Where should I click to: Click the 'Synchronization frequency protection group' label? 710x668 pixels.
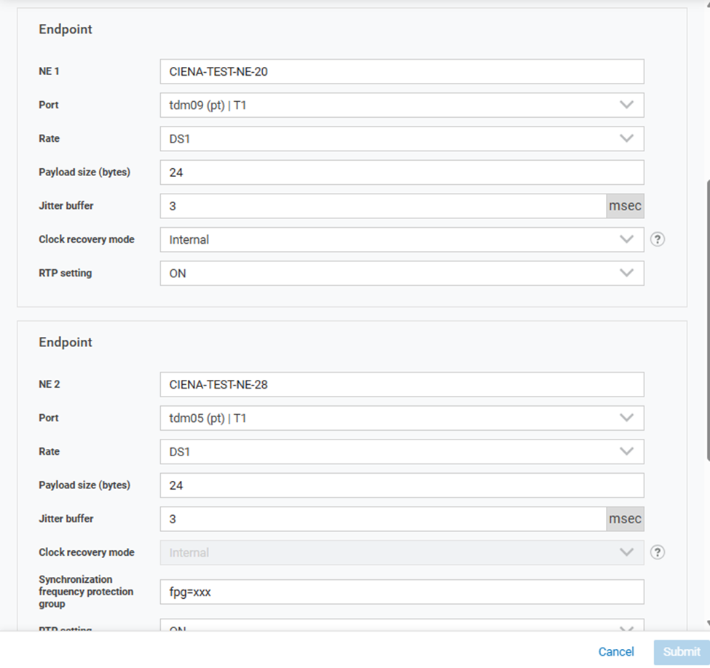point(86,592)
